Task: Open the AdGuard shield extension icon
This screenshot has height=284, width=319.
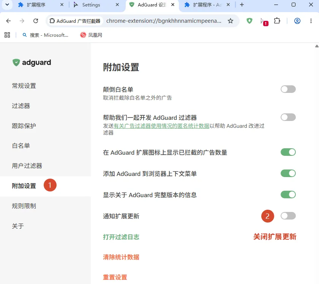Action: (x=249, y=21)
